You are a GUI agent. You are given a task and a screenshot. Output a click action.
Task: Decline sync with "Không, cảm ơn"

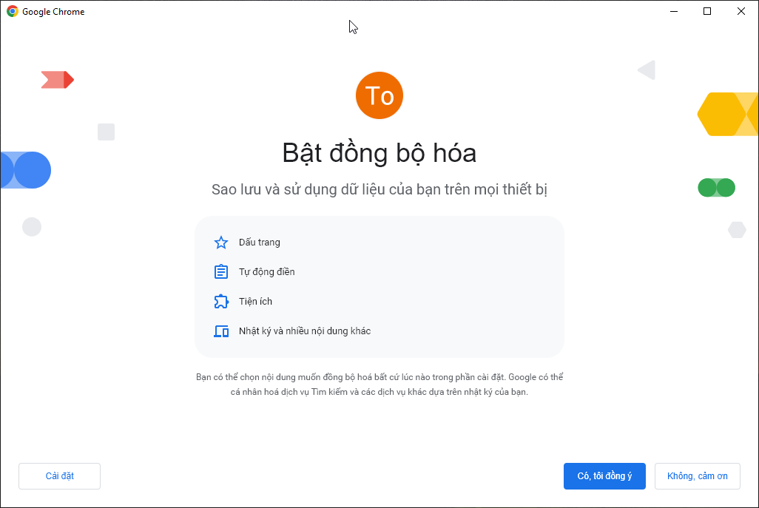click(697, 476)
